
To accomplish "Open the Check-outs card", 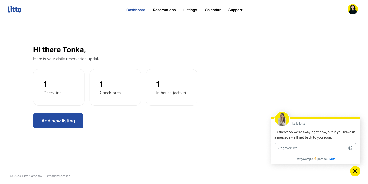I will [x=115, y=87].
